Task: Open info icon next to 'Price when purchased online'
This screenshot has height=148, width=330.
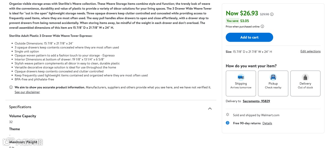Action: [262, 26]
